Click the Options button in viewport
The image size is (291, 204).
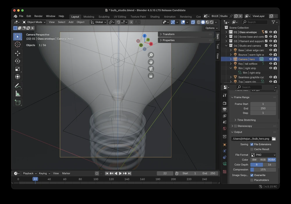[x=211, y=28]
